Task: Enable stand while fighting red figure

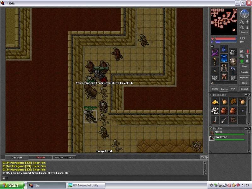Action: [x=247, y=51]
